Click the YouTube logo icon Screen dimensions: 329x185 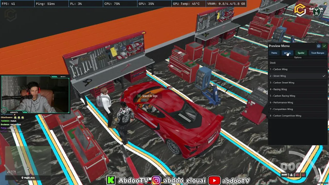click(214, 180)
